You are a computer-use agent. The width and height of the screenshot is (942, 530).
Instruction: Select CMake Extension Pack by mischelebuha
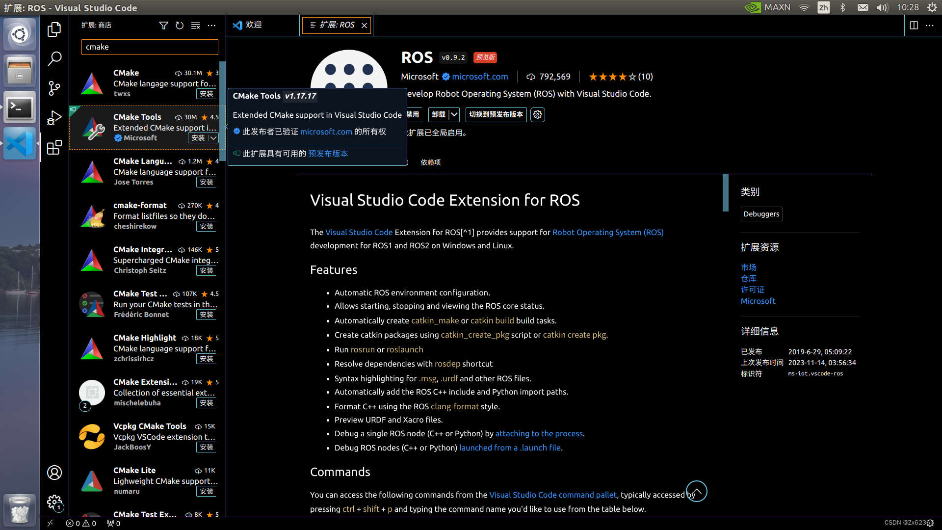pyautogui.click(x=148, y=393)
